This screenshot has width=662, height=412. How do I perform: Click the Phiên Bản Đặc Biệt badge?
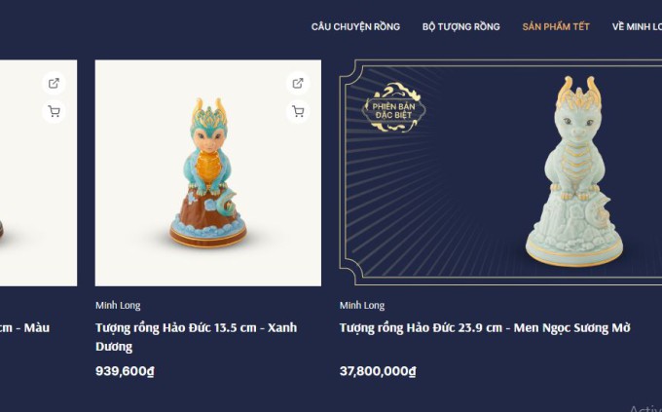point(393,107)
